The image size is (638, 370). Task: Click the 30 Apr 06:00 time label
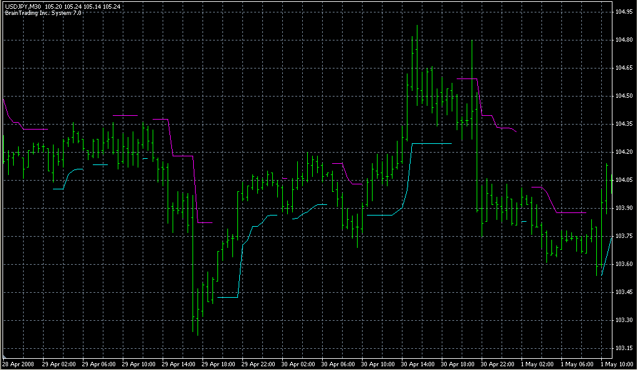[x=338, y=364]
